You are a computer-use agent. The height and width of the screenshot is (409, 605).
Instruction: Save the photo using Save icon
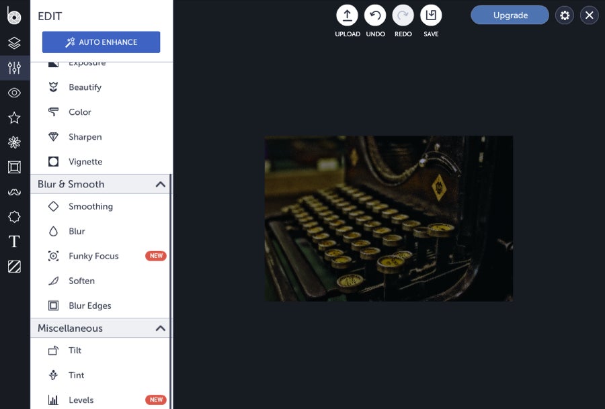pos(431,15)
